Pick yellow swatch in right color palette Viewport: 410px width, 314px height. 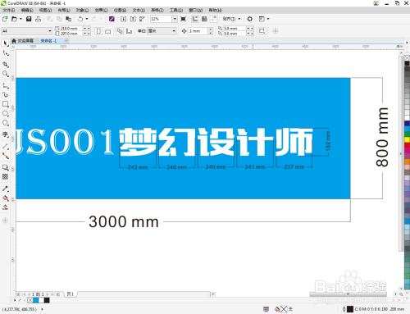coord(407,139)
